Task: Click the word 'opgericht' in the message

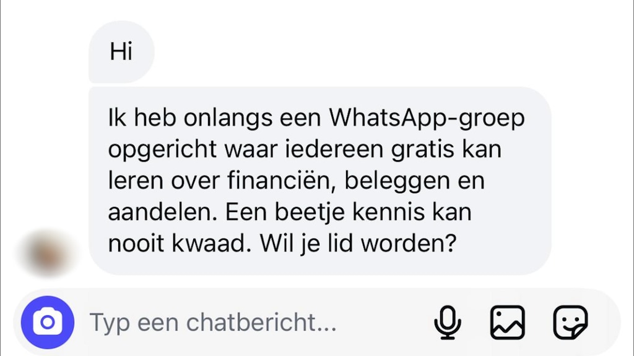Action: tap(163, 150)
